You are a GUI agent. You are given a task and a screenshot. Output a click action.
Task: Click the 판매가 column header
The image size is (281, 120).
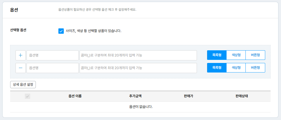(188, 96)
